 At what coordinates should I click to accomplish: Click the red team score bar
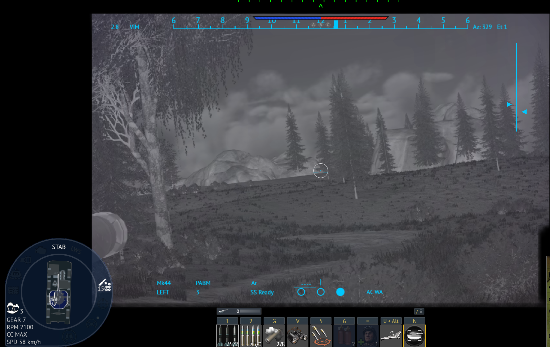click(x=354, y=18)
